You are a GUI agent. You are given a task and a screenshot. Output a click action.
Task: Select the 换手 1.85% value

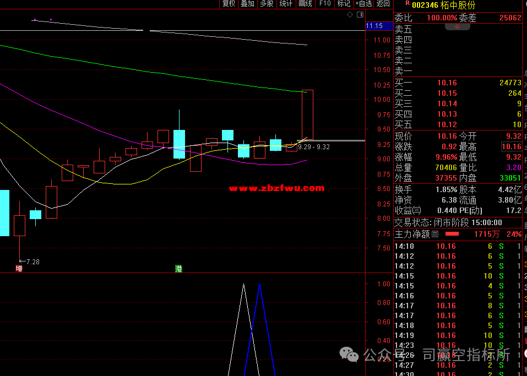[x=447, y=189]
